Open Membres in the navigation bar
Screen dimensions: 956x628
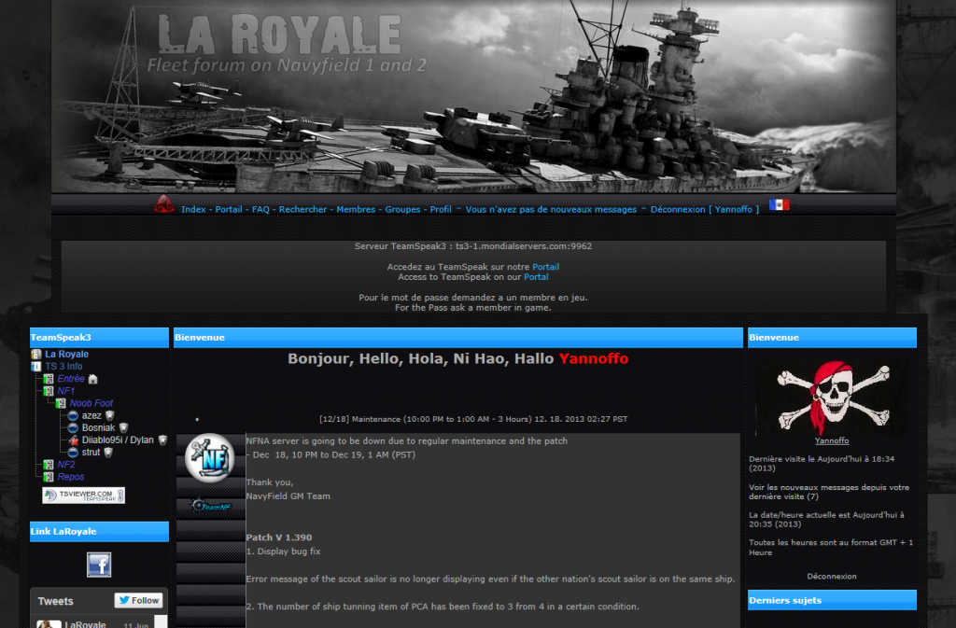(x=356, y=209)
